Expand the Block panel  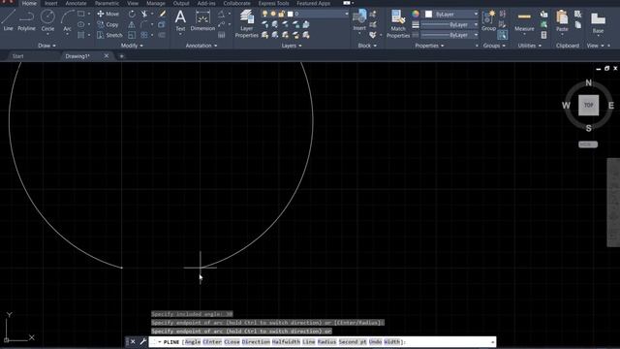[367, 46]
